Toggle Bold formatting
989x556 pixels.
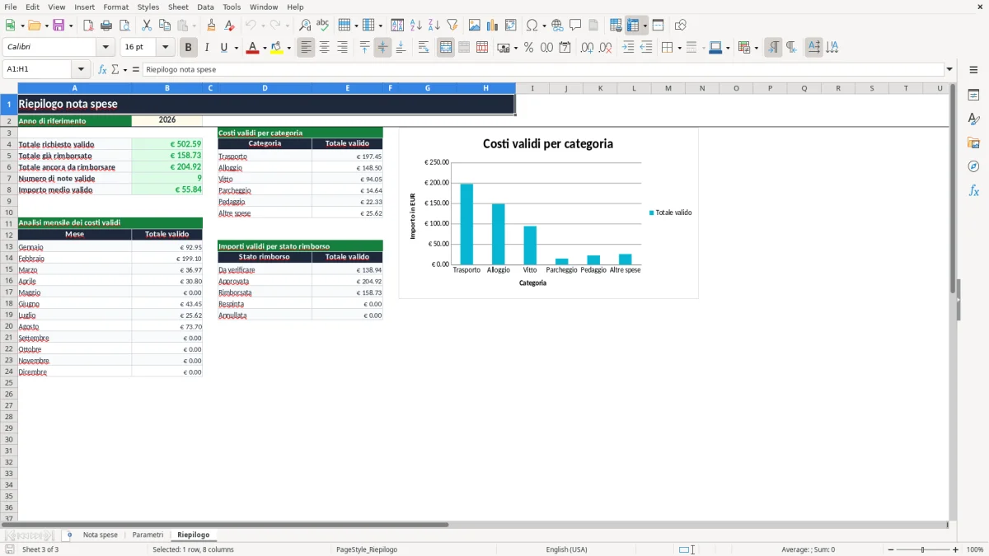[189, 48]
